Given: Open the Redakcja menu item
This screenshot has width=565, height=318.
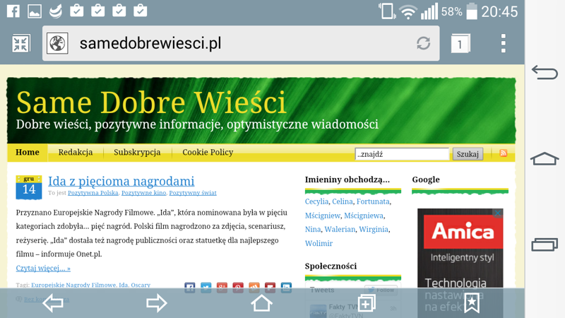Looking at the screenshot, I should tap(76, 153).
